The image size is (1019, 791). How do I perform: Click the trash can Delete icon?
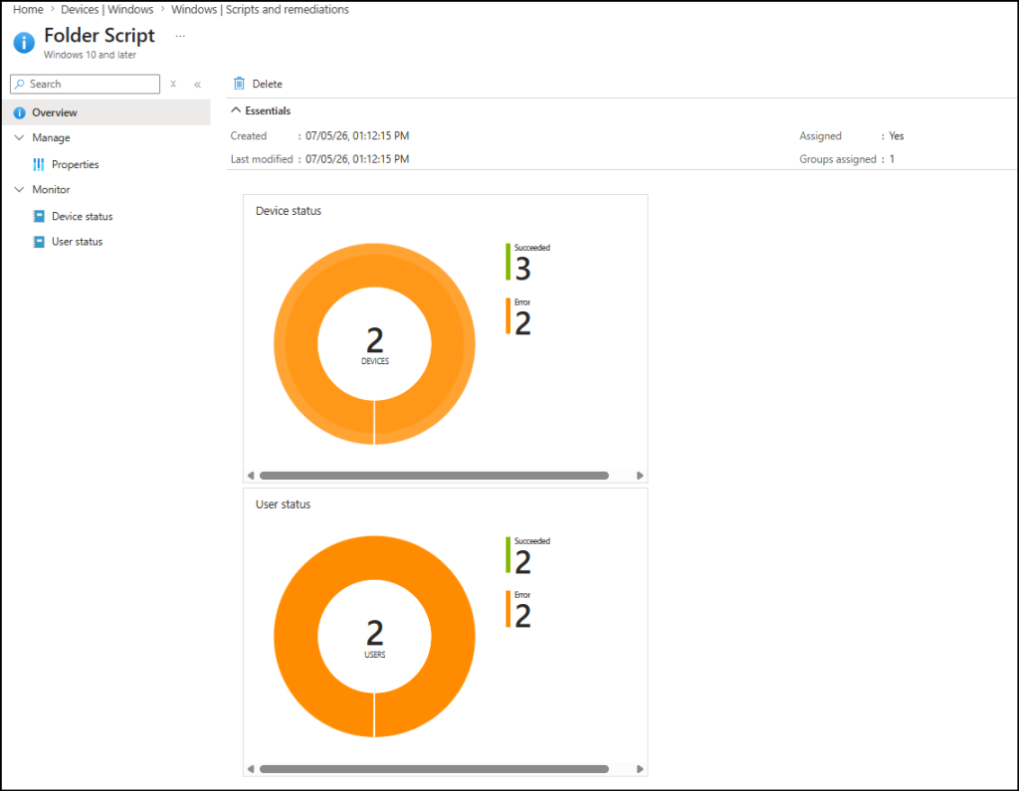[239, 84]
